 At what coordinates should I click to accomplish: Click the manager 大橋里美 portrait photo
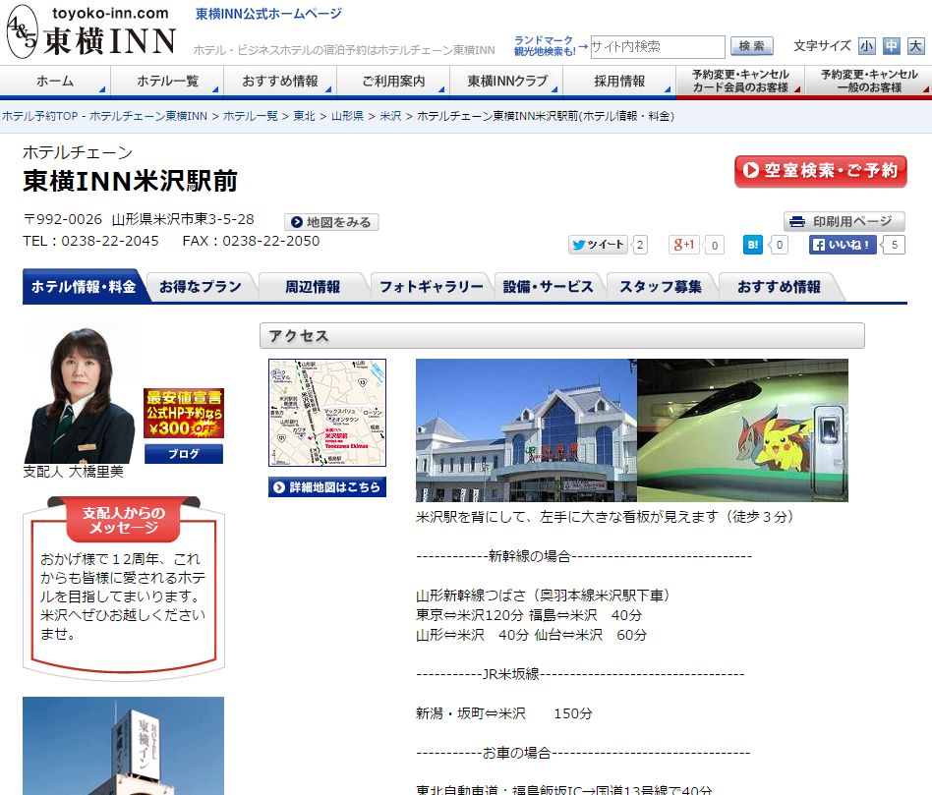pyautogui.click(x=80, y=394)
